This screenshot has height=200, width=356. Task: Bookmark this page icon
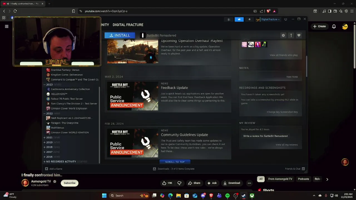click(73, 11)
